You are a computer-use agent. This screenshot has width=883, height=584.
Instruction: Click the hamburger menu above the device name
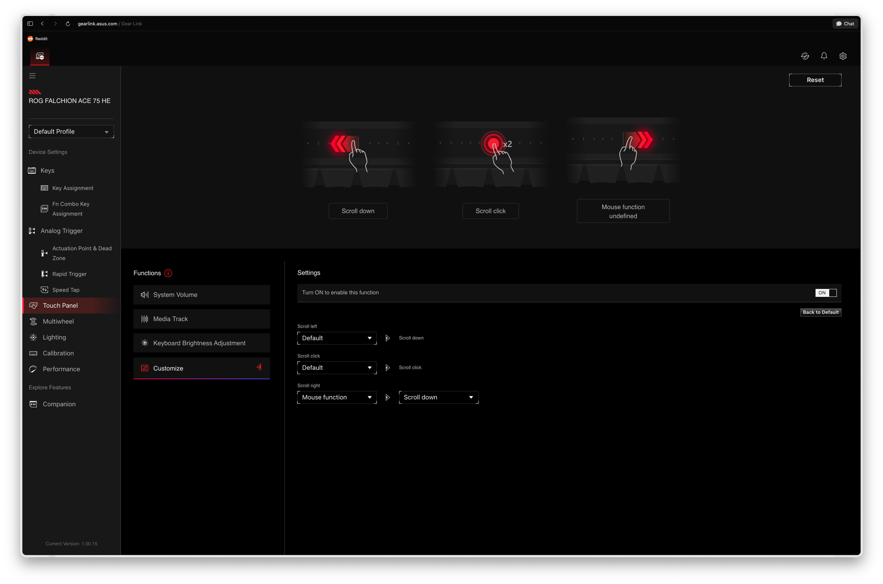tap(32, 76)
